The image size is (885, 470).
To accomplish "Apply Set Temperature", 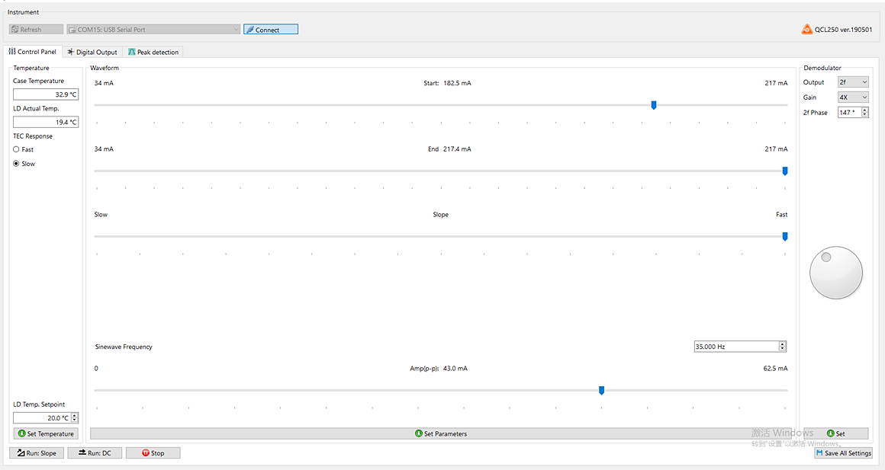I will point(46,434).
